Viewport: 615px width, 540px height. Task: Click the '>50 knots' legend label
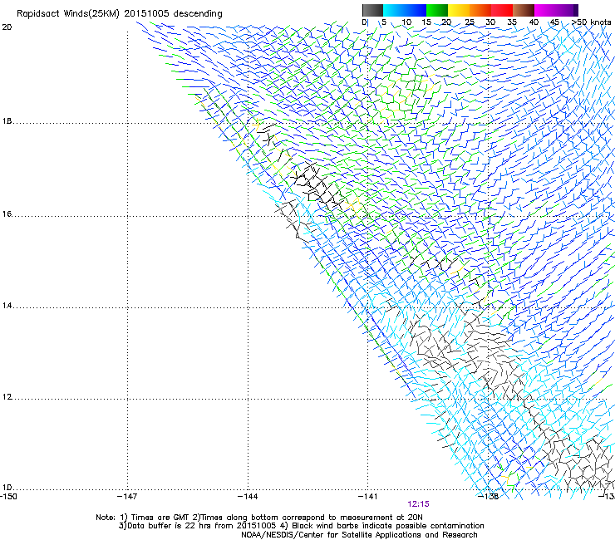pyautogui.click(x=591, y=22)
